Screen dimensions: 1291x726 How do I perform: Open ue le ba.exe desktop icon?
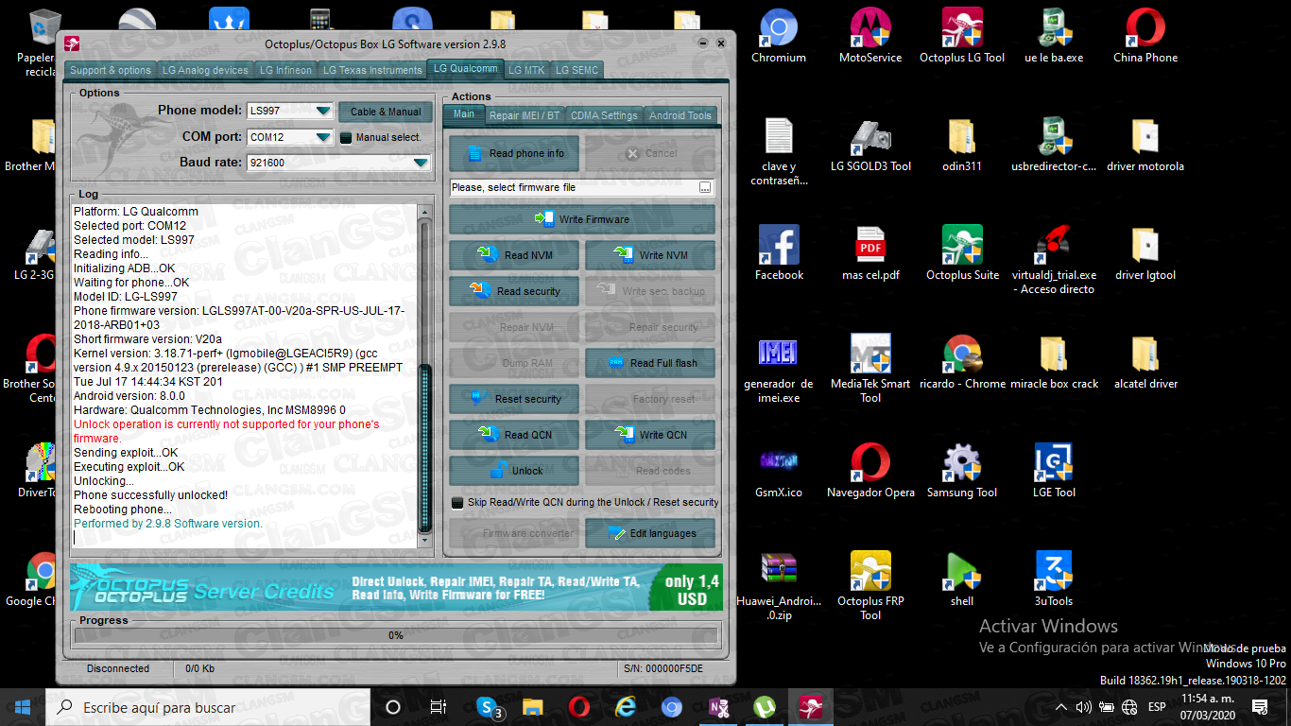pyautogui.click(x=1054, y=38)
